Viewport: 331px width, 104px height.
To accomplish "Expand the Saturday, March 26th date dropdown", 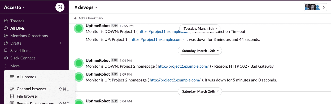I will point(200,91).
